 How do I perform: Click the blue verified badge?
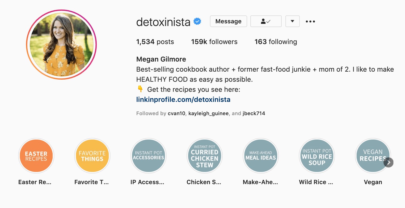point(197,21)
